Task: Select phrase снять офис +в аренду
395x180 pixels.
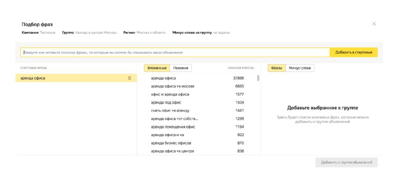Action: pos(170,110)
